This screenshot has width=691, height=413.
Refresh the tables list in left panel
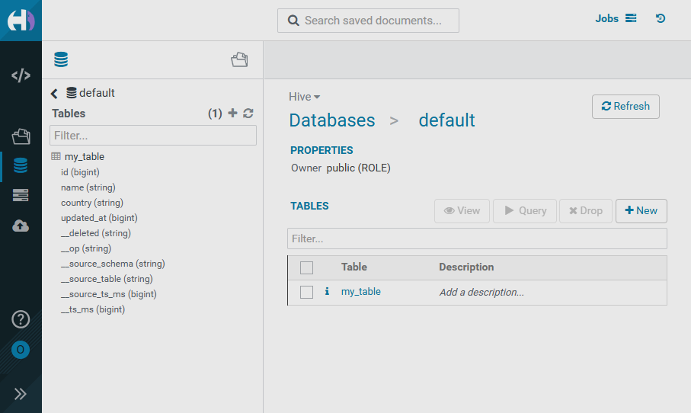point(248,114)
